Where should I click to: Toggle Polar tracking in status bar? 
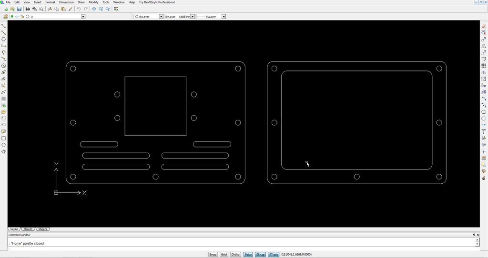point(248,254)
